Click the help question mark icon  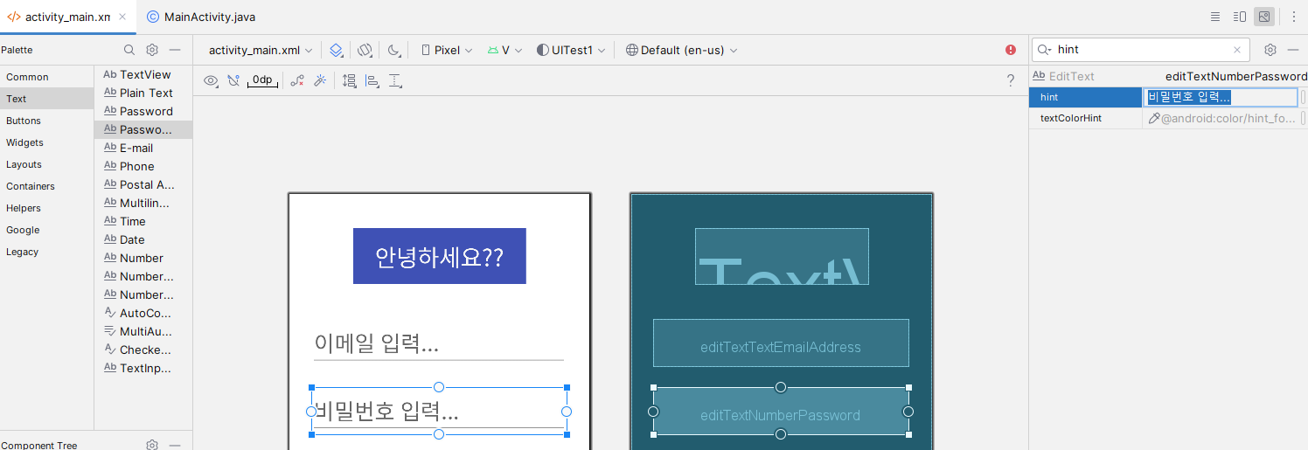[1011, 80]
